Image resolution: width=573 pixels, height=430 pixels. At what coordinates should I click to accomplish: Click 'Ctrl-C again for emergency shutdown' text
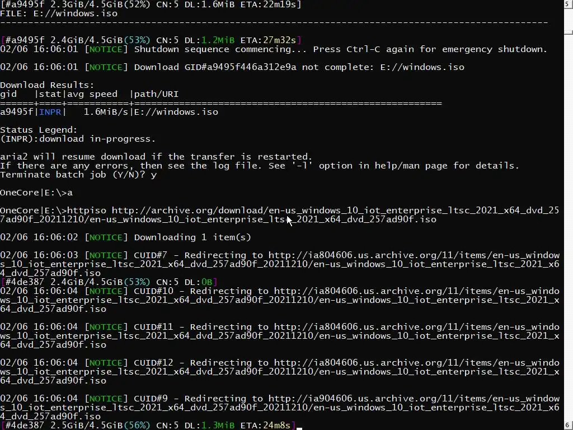coord(446,49)
